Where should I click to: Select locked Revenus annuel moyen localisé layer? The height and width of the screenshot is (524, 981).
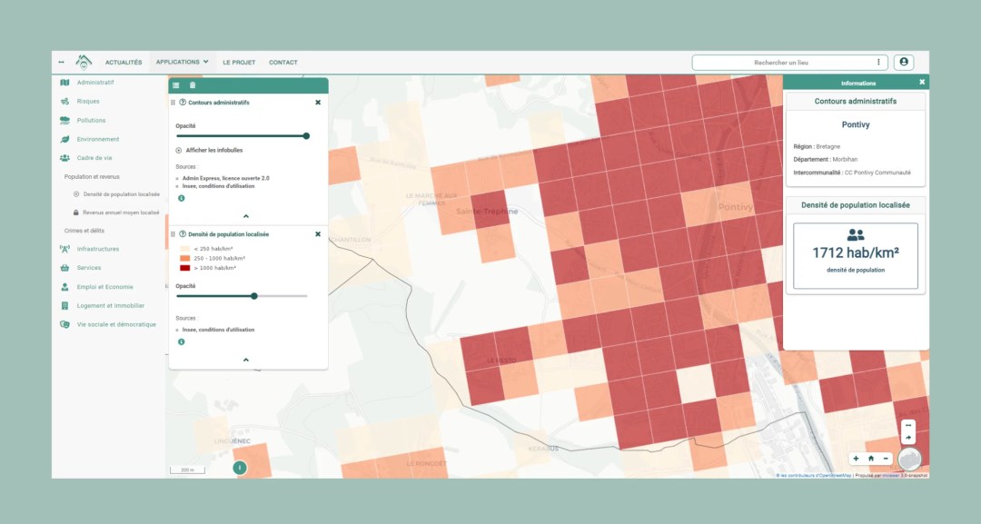tap(117, 213)
